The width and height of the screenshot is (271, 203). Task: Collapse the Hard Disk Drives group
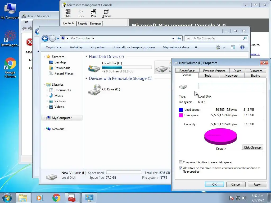pos(86,57)
